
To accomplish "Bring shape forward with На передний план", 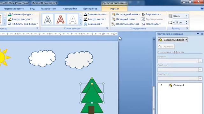I will tap(126, 14).
